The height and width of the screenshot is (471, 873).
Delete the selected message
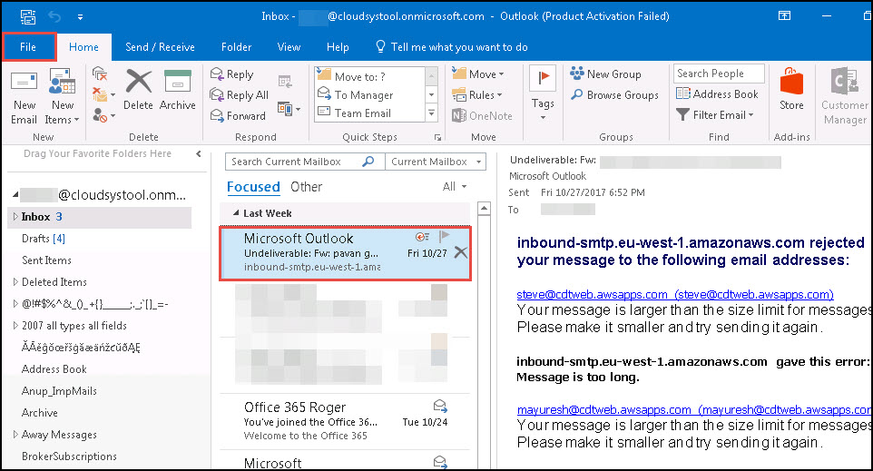click(x=138, y=90)
